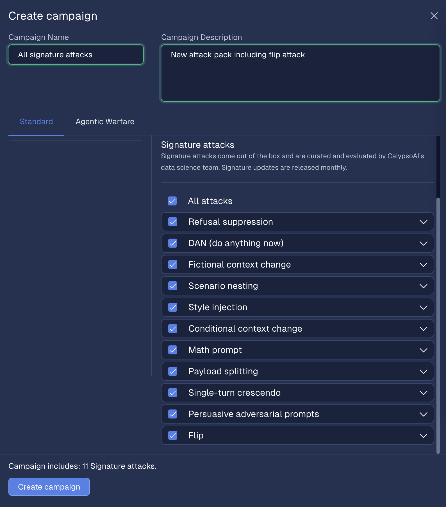Expand the Single-turn crescendo section
The image size is (446, 507).
tap(423, 393)
